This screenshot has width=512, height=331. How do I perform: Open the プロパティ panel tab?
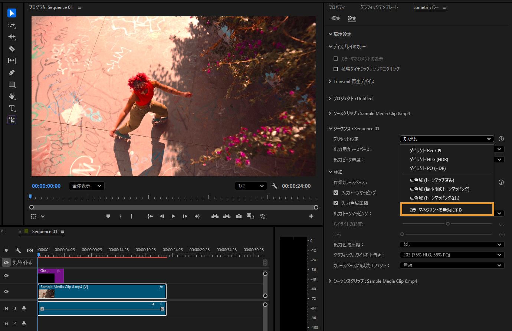point(337,7)
